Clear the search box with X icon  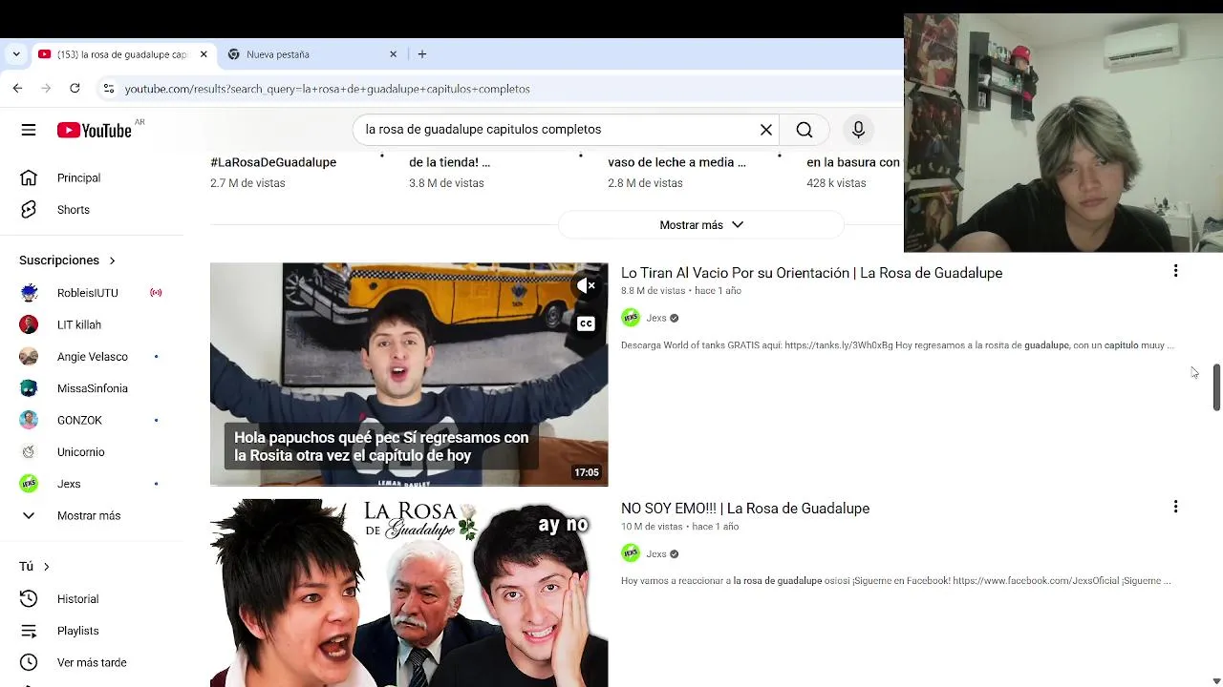pos(765,130)
